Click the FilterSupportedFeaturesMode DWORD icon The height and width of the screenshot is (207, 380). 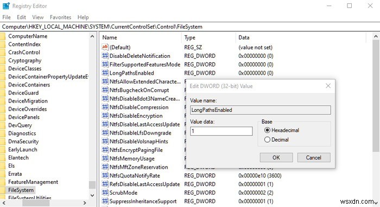105,64
